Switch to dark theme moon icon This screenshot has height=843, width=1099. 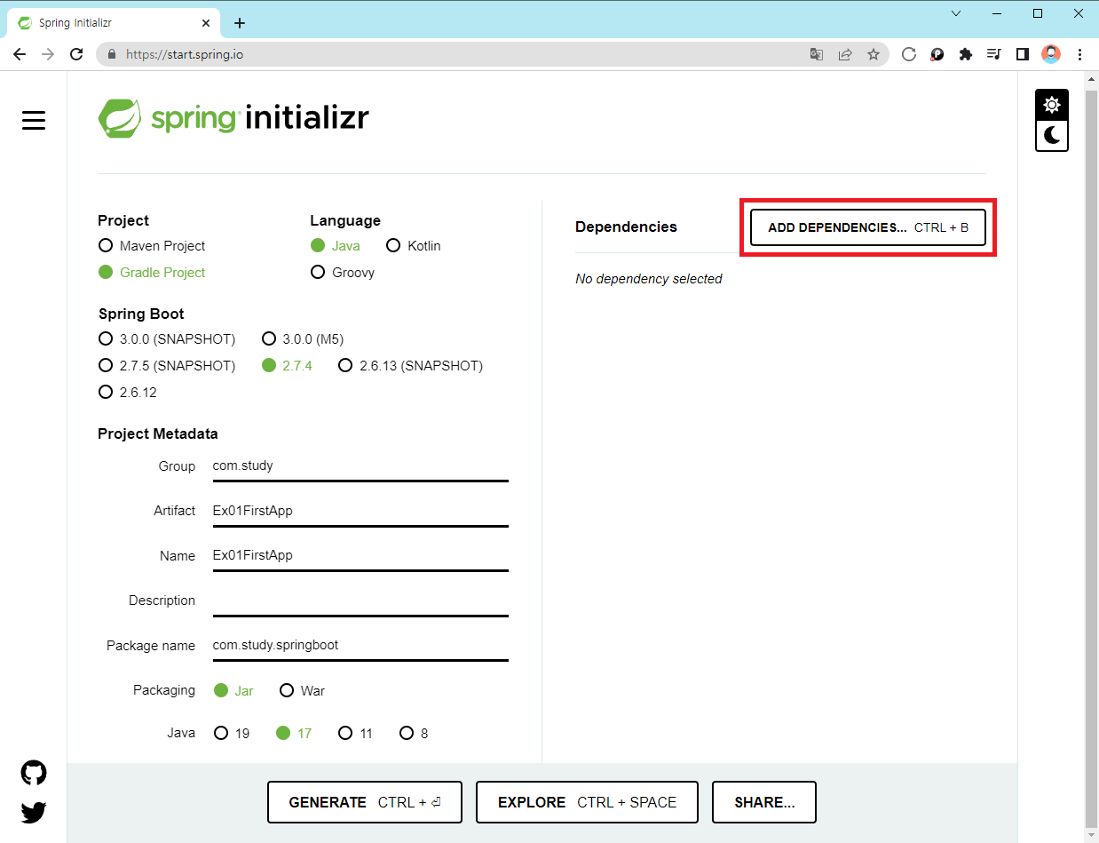[x=1051, y=135]
